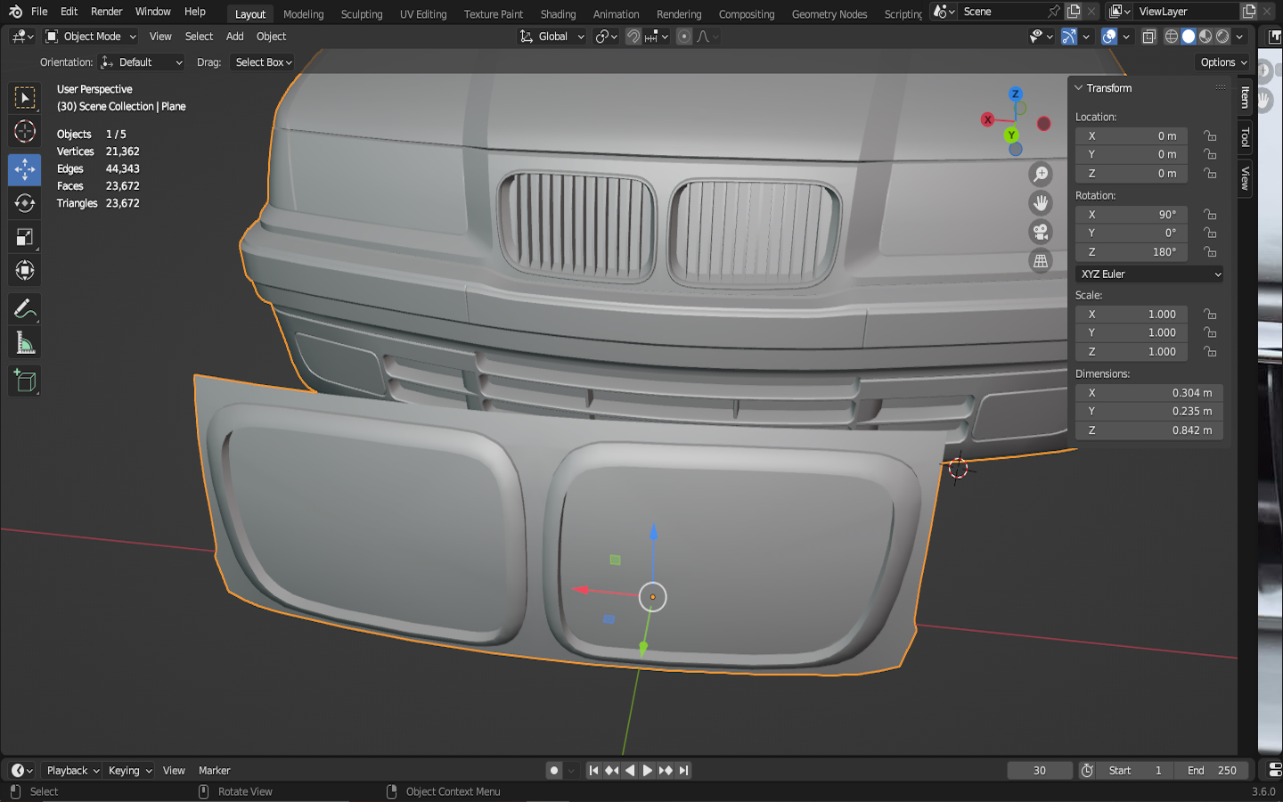Toggle viewport overlays display
Screen dimensions: 1283x802
pos(1109,37)
